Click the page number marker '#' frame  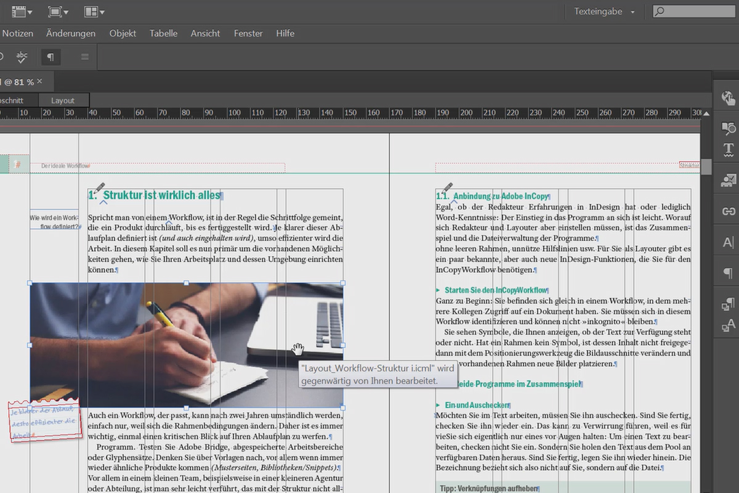(18, 165)
